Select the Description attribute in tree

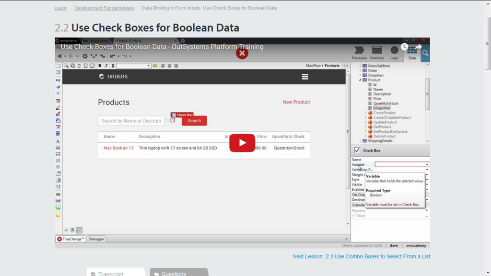click(382, 94)
